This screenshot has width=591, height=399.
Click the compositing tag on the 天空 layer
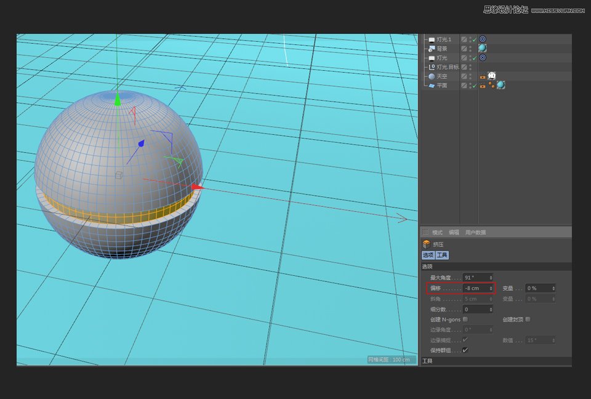coord(483,76)
